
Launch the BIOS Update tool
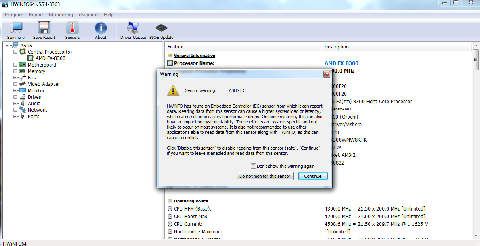point(161,28)
